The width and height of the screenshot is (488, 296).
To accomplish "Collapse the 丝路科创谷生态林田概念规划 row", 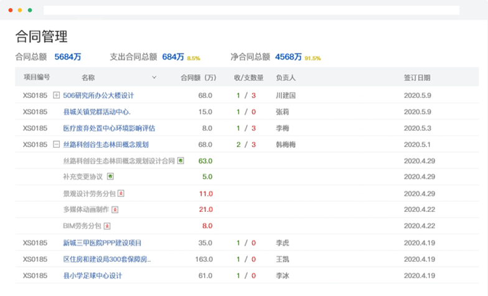I will coord(56,145).
